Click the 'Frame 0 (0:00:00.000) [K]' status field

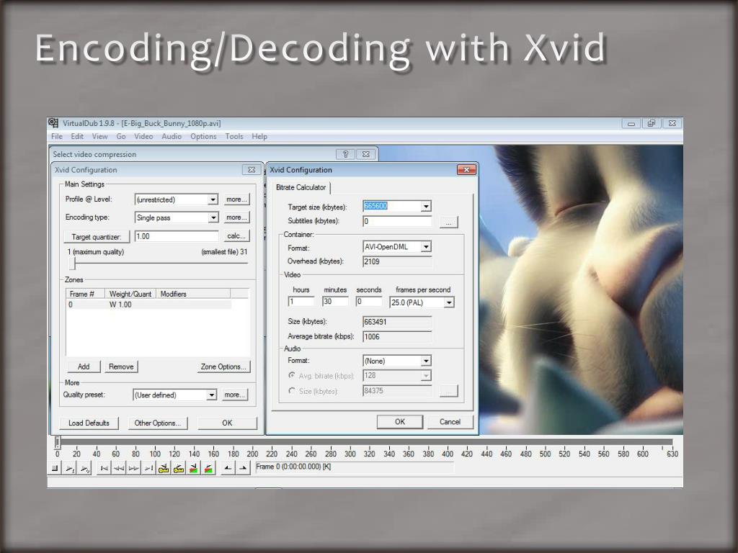tap(354, 467)
